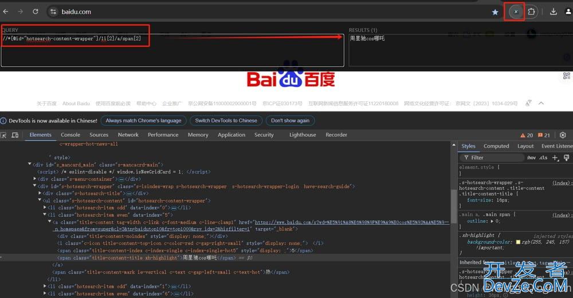Open the Layout pane tab
573x298 pixels.
525,146
